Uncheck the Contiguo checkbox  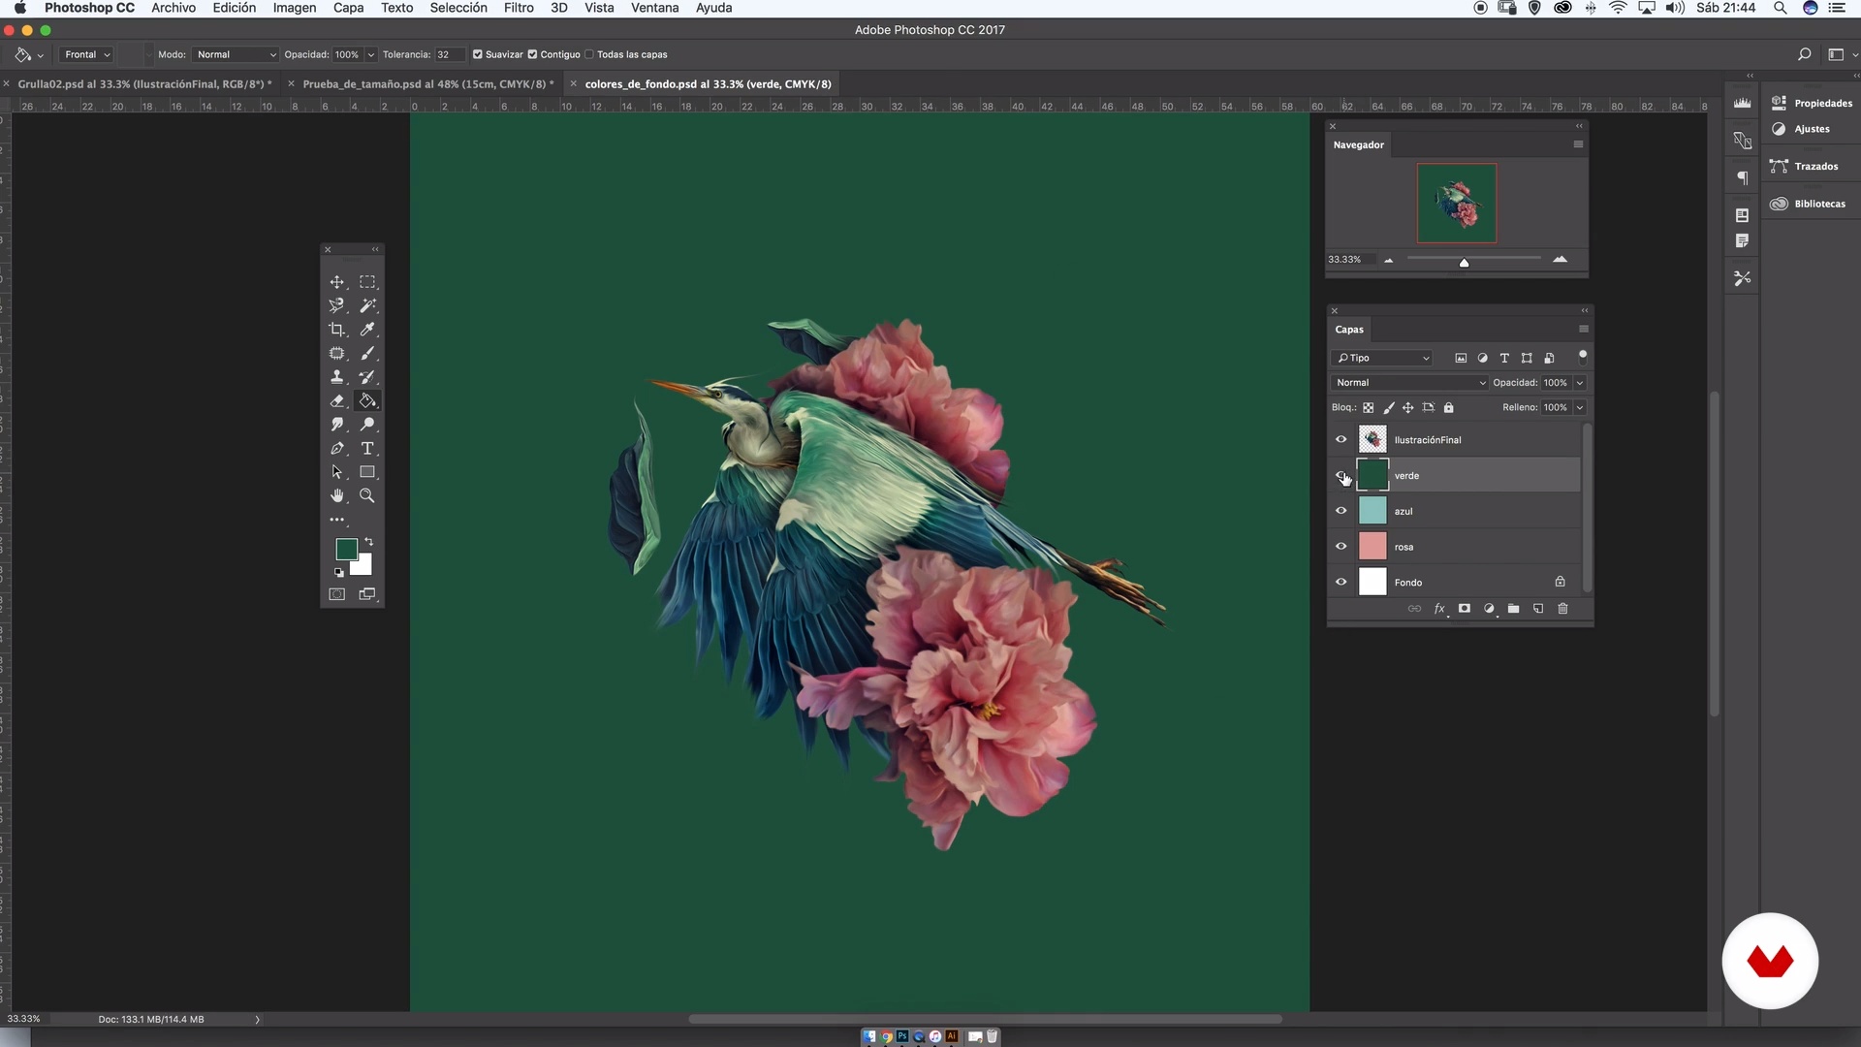pyautogui.click(x=532, y=54)
